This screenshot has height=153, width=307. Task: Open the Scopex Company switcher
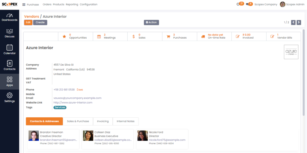266,4
